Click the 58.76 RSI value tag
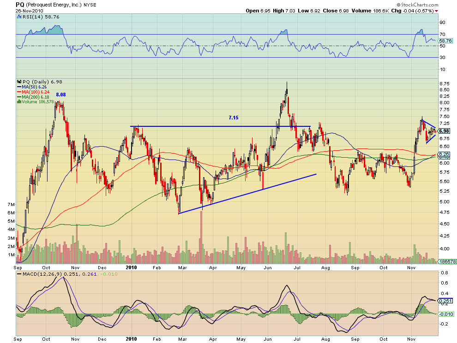Screen dimensions: 457x343 pos(445,41)
